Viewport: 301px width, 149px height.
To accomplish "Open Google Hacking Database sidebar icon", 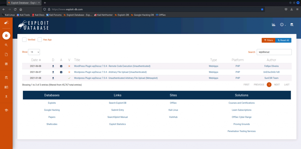I will coord(6,45).
